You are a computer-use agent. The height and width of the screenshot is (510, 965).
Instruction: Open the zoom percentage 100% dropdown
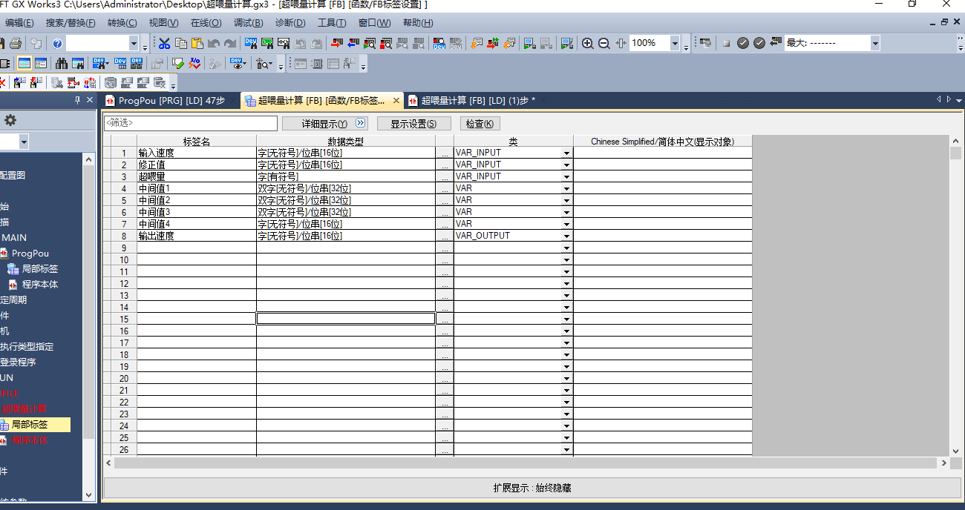[675, 44]
